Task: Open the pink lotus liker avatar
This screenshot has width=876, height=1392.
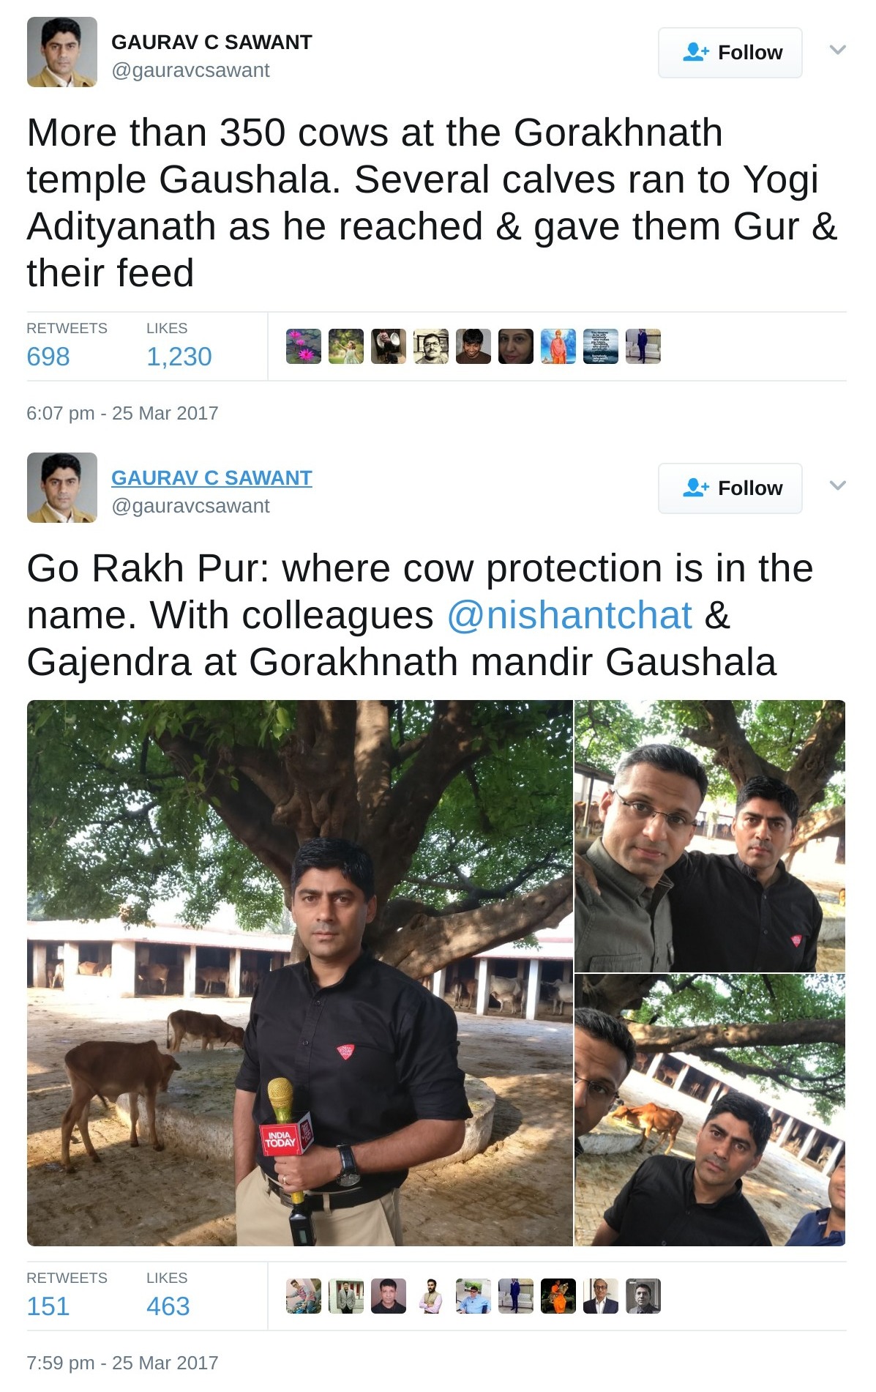Action: (x=304, y=346)
